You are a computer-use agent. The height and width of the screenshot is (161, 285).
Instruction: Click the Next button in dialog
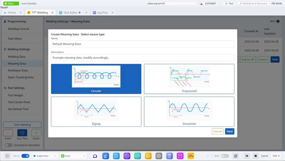click(230, 132)
